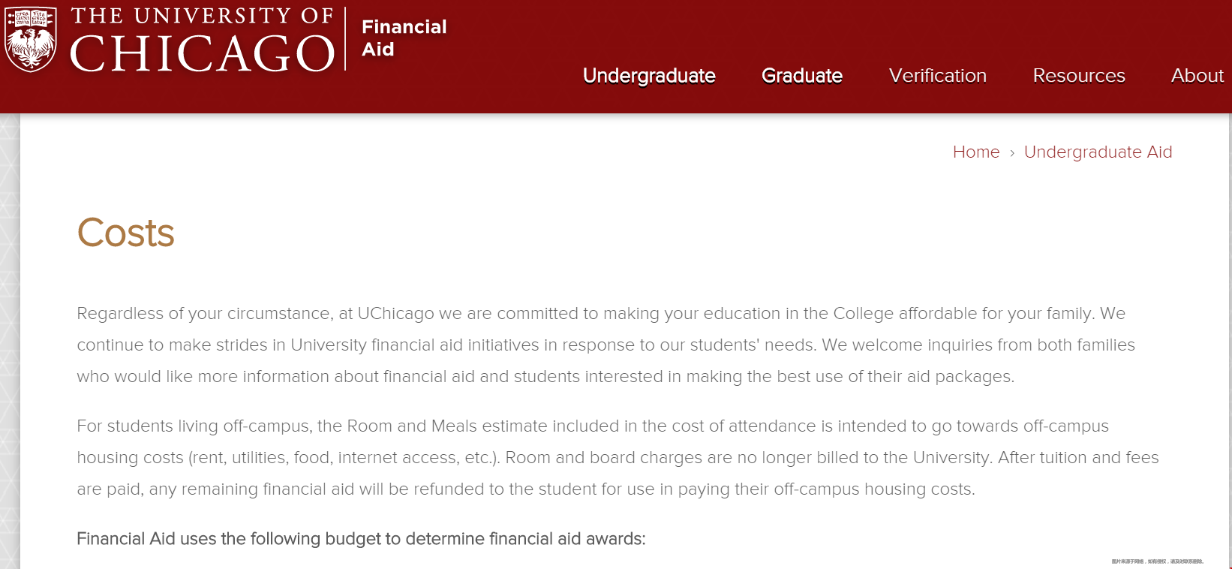
Task: Click the Undergraduate Aid breadcrumb link
Action: 1097,152
